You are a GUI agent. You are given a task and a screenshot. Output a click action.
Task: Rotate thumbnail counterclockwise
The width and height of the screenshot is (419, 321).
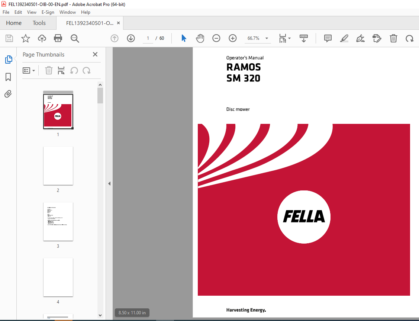pyautogui.click(x=74, y=71)
